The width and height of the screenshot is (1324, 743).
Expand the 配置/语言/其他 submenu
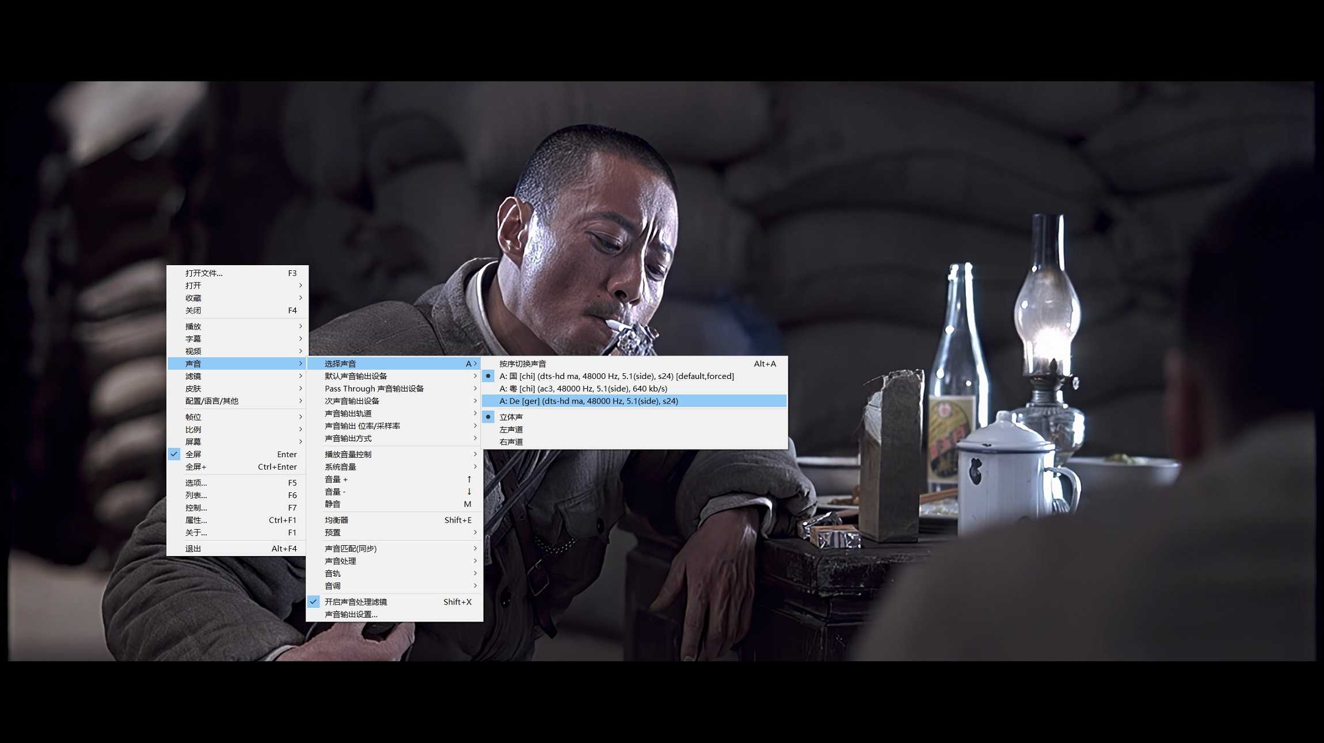(237, 401)
